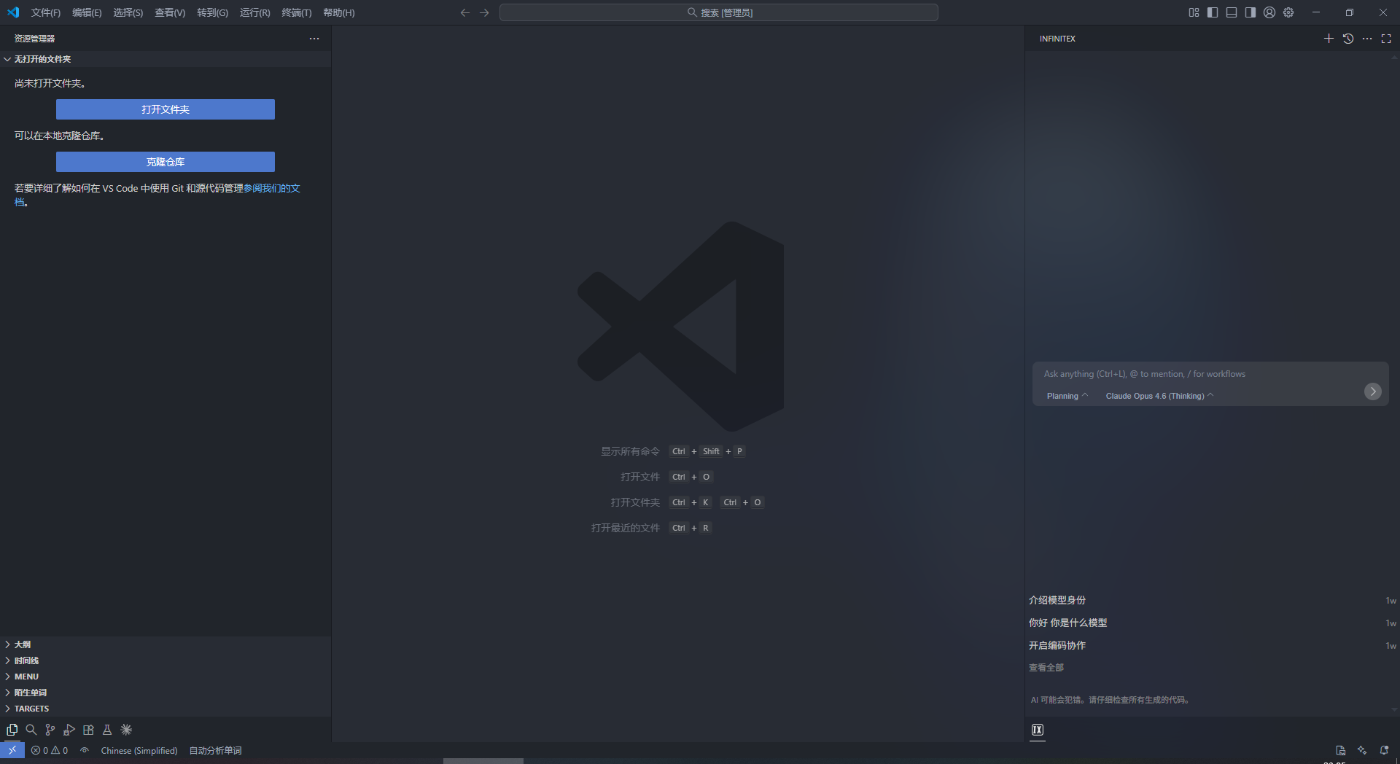This screenshot has height=764, width=1400.
Task: Toggle the secondary side bar layout button
Action: (x=1251, y=12)
